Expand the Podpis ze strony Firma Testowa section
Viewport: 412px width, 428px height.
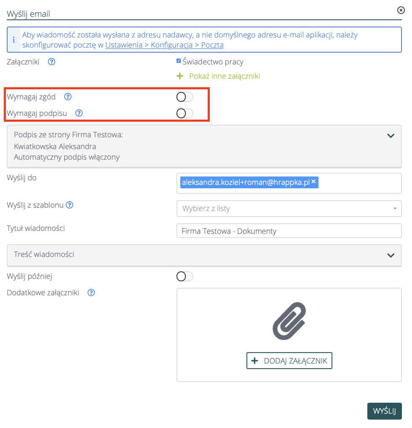[x=391, y=136]
